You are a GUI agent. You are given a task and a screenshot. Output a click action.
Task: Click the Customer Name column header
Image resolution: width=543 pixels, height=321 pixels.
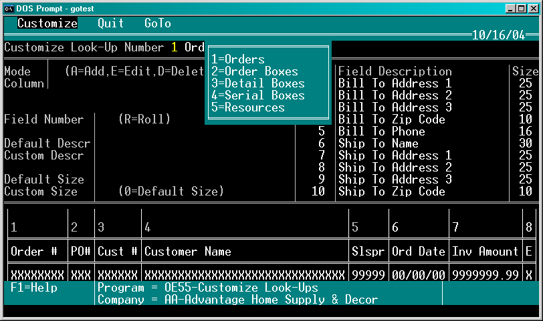188,251
